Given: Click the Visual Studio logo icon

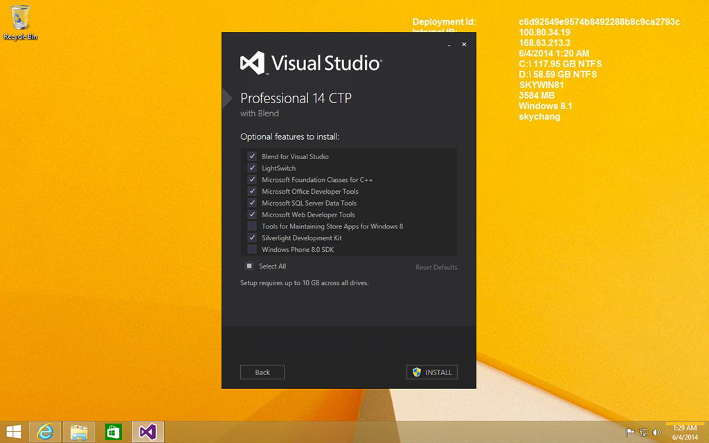Looking at the screenshot, I should coord(253,63).
